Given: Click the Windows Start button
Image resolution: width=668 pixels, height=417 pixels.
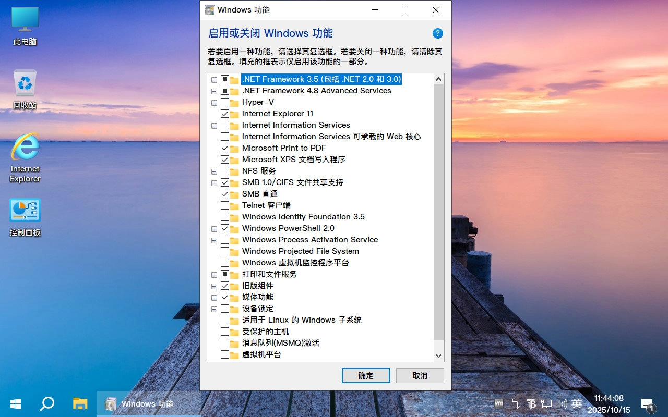Looking at the screenshot, I should (15, 403).
